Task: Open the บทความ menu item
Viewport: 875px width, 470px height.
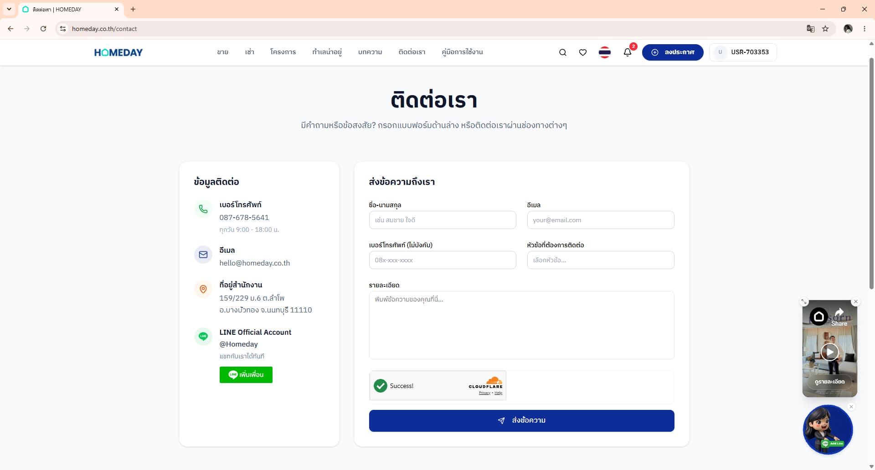Action: pos(370,52)
